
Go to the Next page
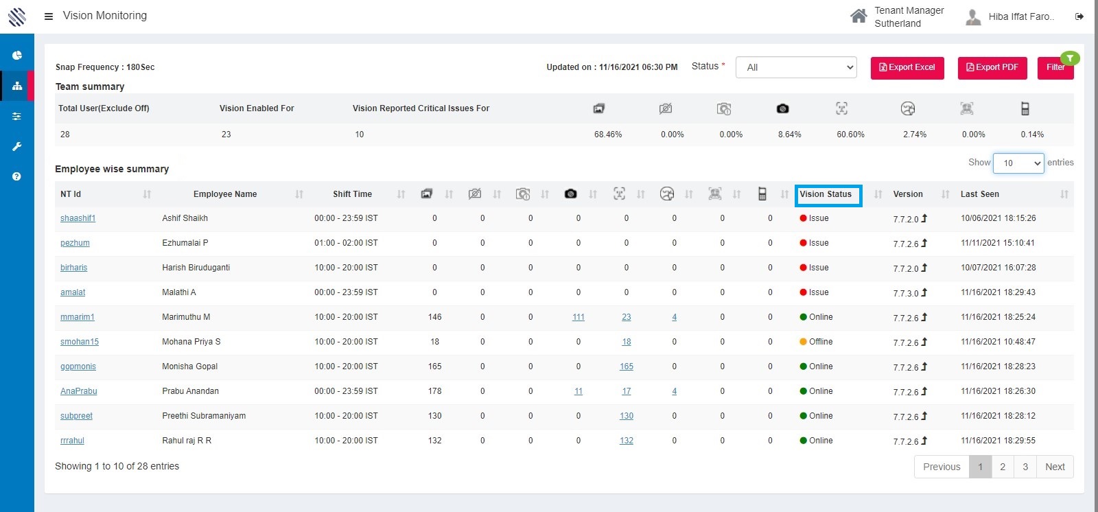(x=1055, y=467)
